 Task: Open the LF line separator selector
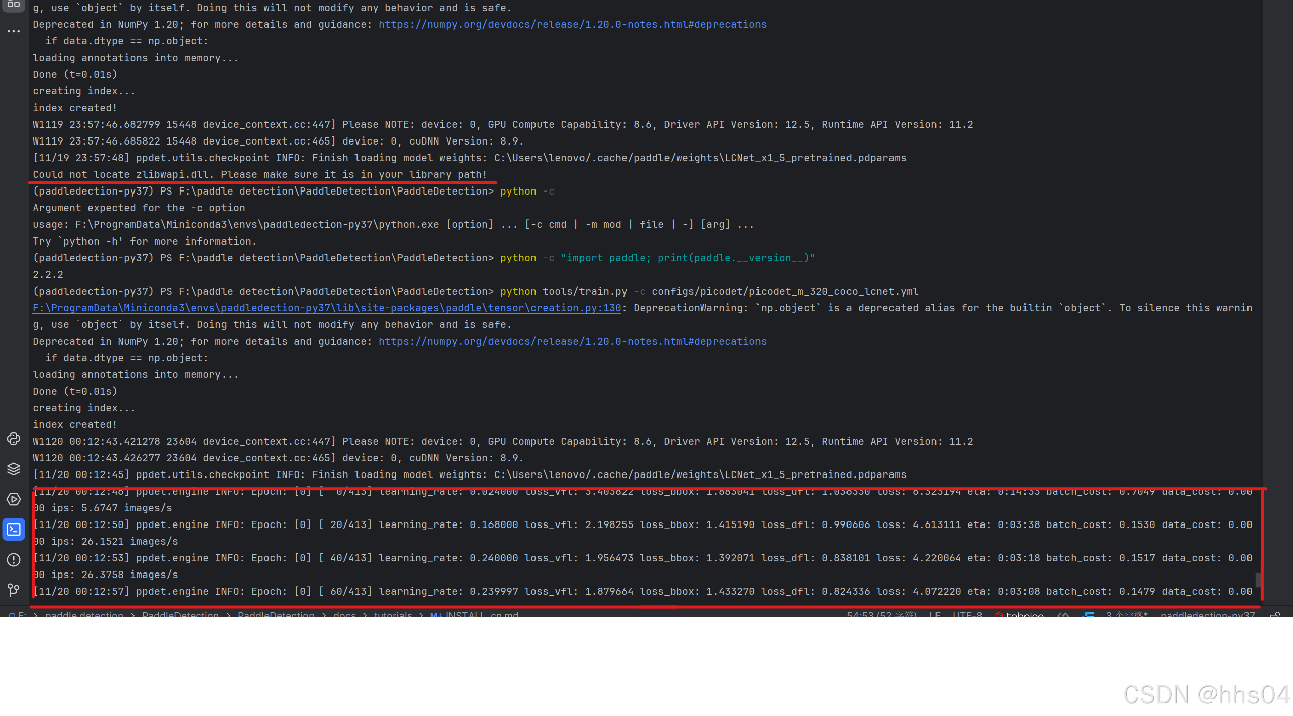(934, 614)
